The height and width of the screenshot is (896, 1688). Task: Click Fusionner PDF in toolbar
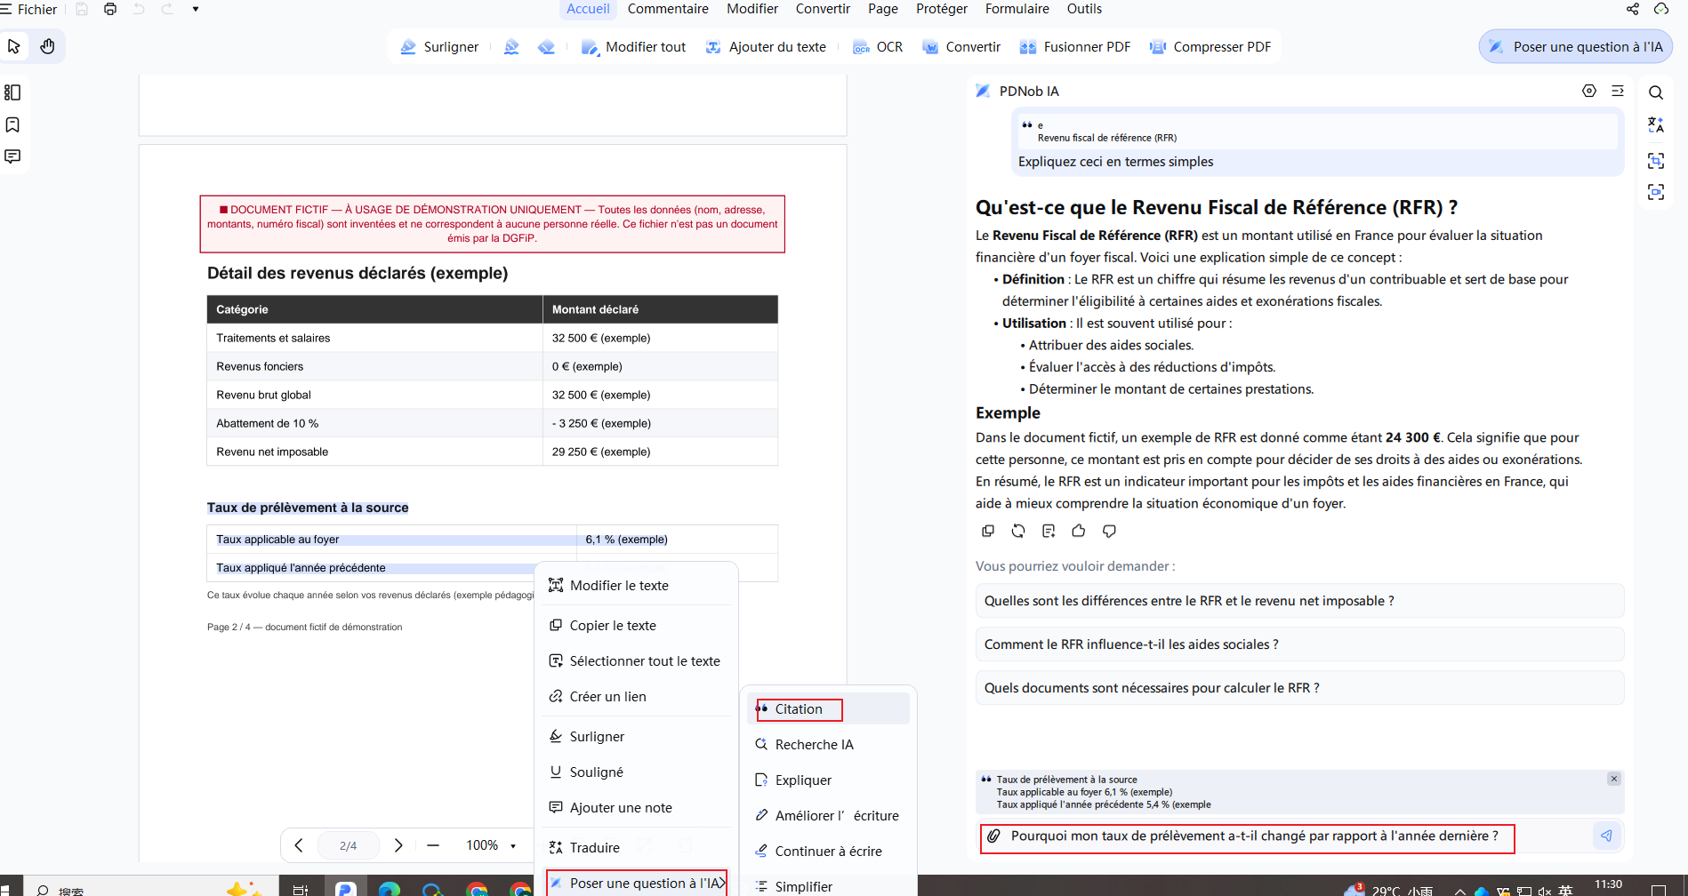(x=1075, y=47)
